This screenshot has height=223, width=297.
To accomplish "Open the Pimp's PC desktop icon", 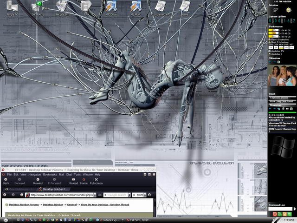I will pos(13,8).
